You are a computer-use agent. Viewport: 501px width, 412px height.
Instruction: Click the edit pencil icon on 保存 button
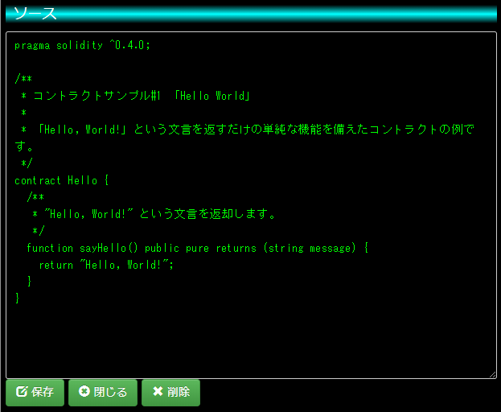tap(22, 391)
